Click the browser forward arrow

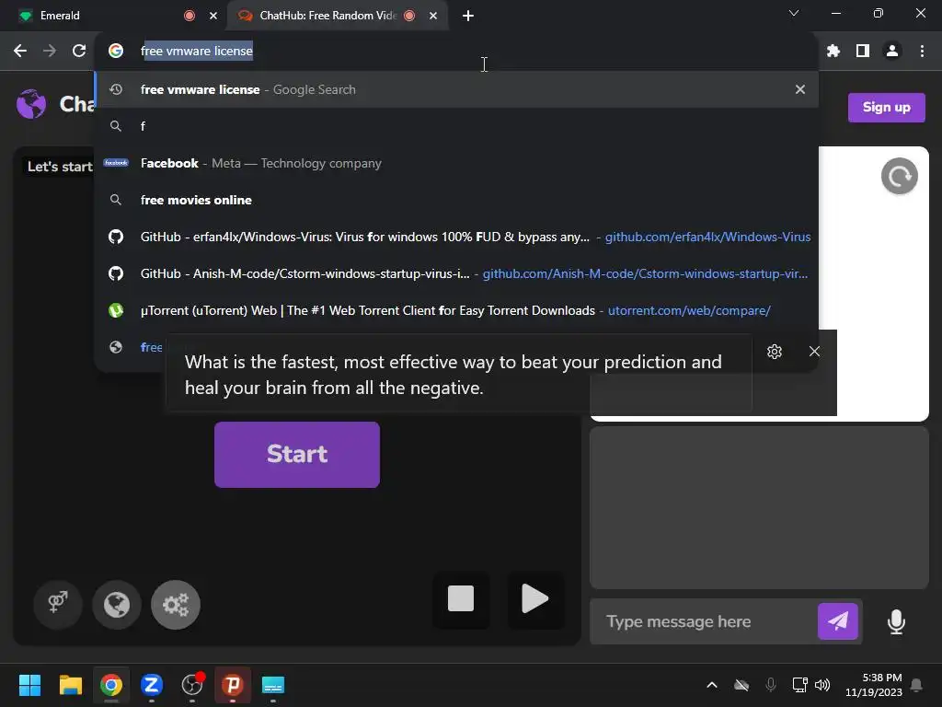click(x=50, y=52)
